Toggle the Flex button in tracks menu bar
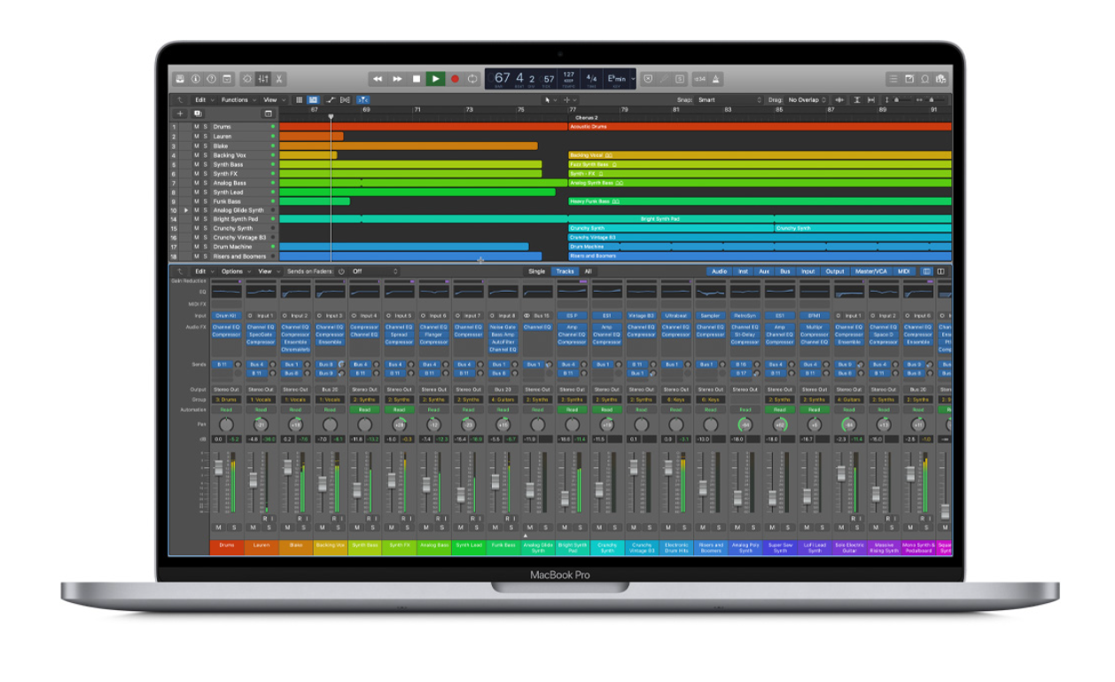 pos(345,100)
